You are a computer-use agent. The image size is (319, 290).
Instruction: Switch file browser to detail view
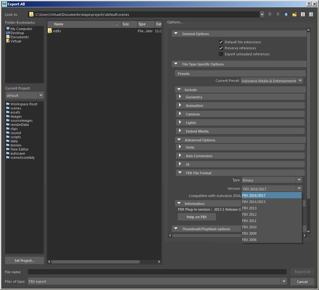pos(311,15)
